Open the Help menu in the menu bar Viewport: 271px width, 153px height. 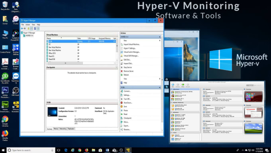(38, 25)
